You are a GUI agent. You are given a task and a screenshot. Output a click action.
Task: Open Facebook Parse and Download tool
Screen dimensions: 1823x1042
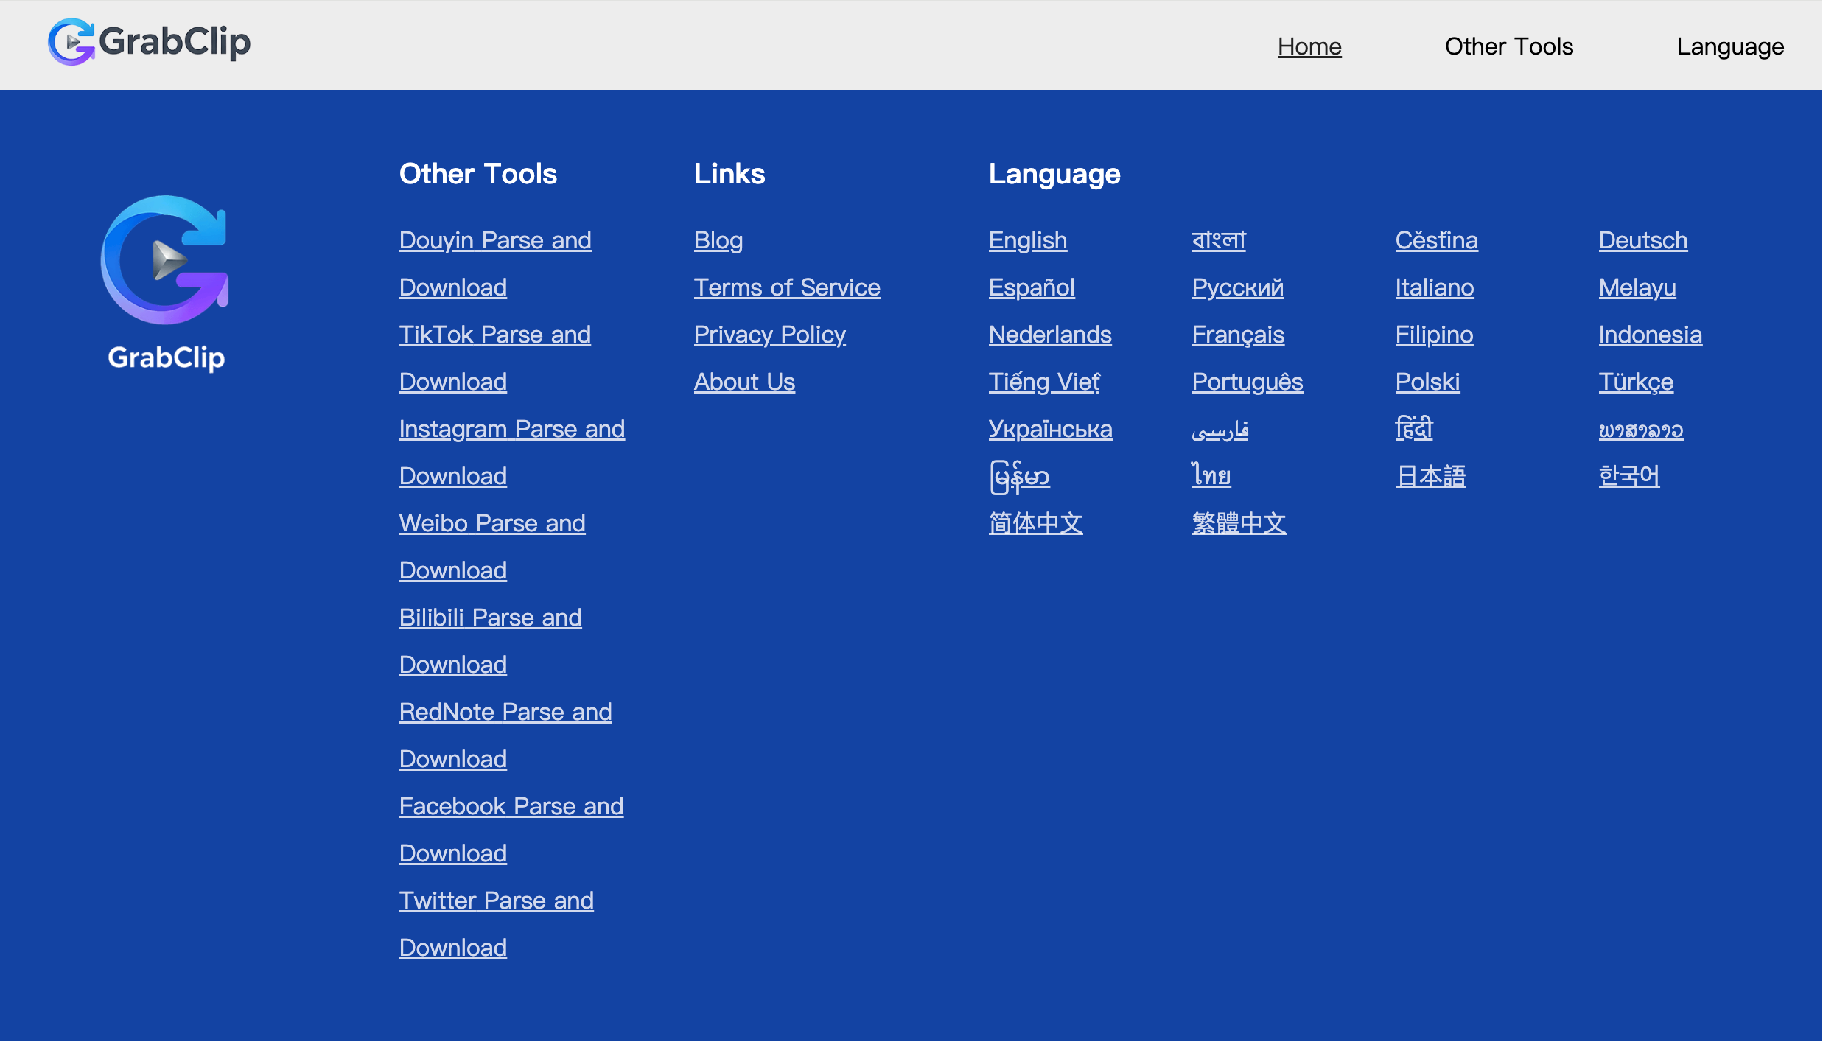pyautogui.click(x=511, y=806)
